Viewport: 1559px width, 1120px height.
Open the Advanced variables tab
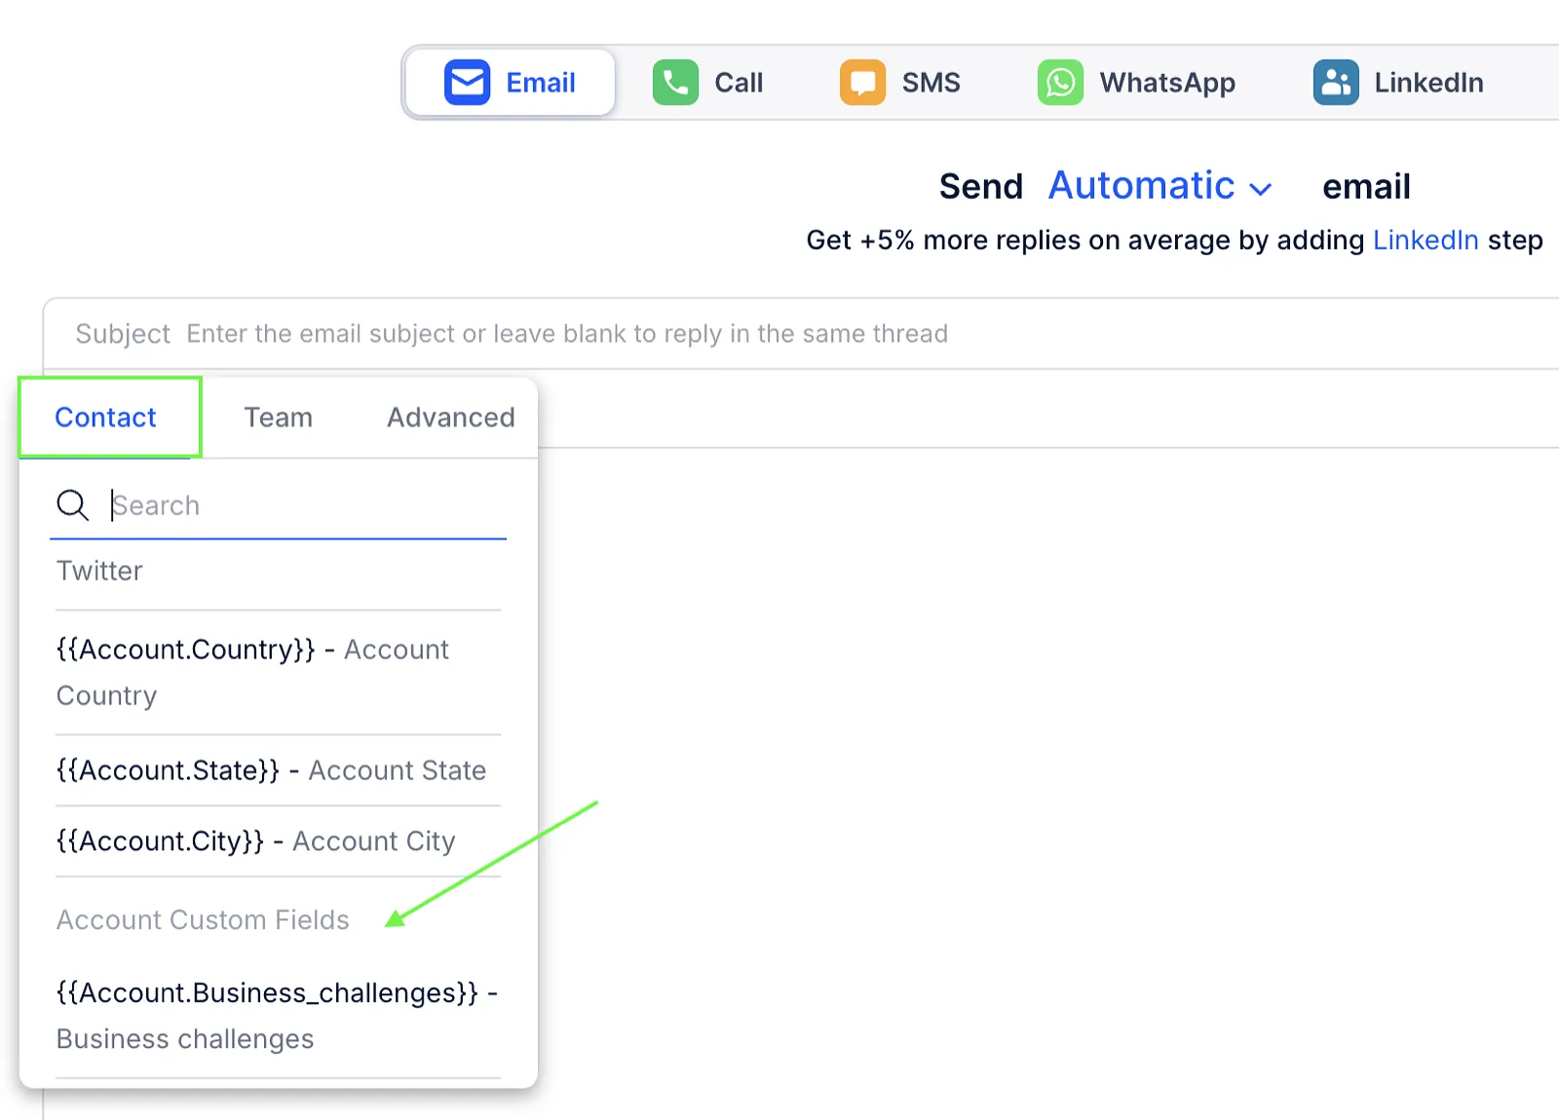point(450,417)
